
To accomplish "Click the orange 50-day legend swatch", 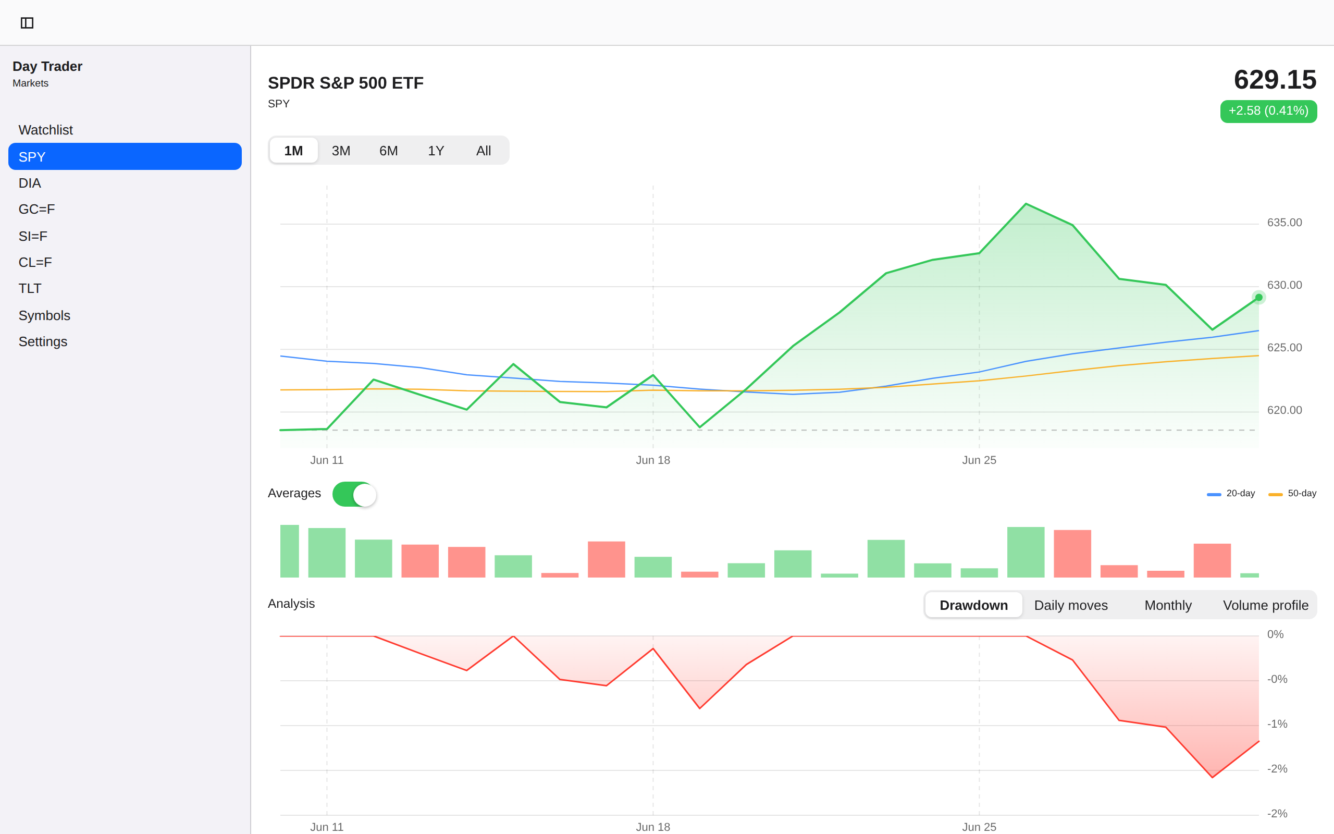I will 1276,494.
